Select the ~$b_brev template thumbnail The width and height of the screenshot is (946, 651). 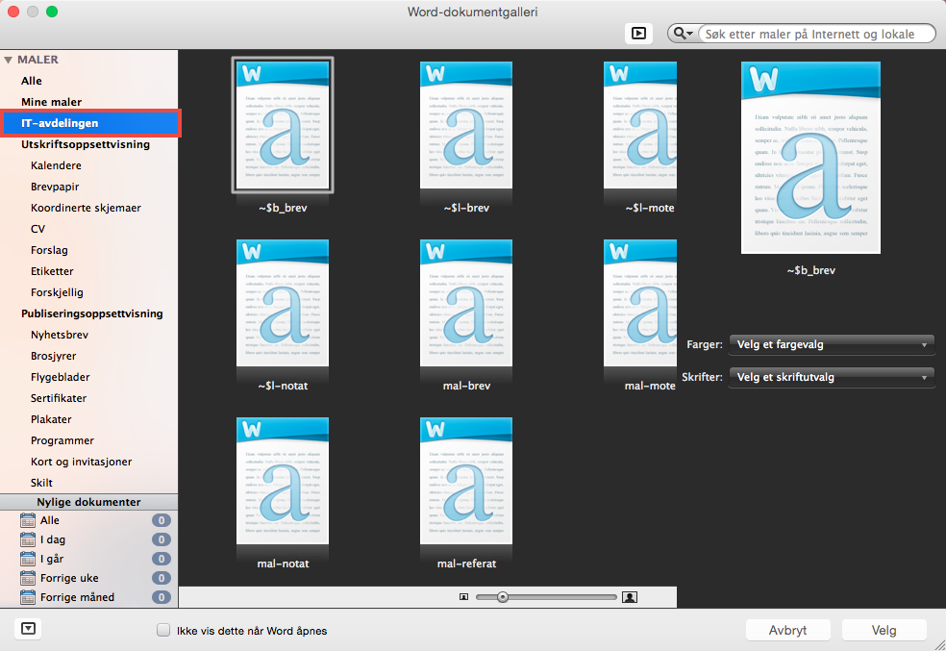pos(283,125)
